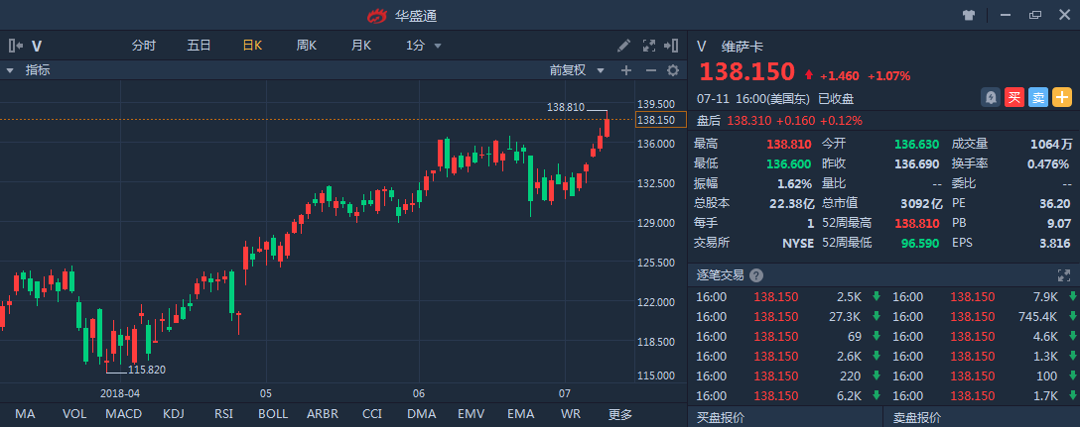Select the 周K weekly candlestick tab

307,46
